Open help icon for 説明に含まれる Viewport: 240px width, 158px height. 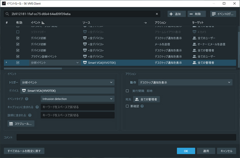pos(30,115)
